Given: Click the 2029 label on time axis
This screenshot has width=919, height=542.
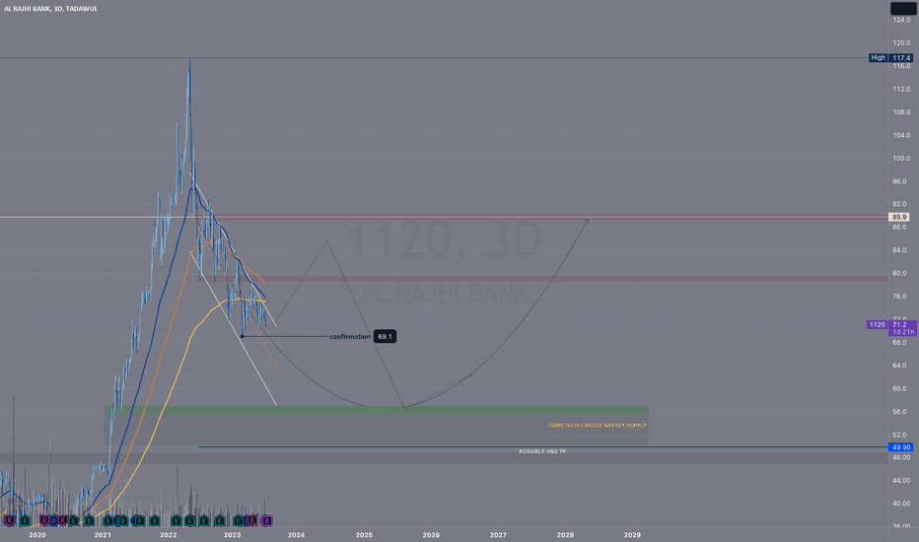Looking at the screenshot, I should (x=632, y=535).
